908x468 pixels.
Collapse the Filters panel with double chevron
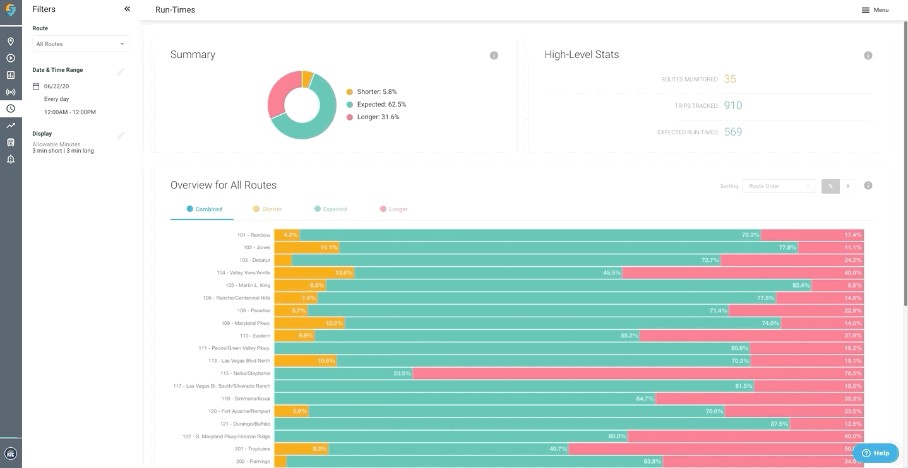click(127, 9)
